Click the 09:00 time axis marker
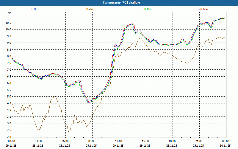Screen dimensions: 238x149 point(92,141)
